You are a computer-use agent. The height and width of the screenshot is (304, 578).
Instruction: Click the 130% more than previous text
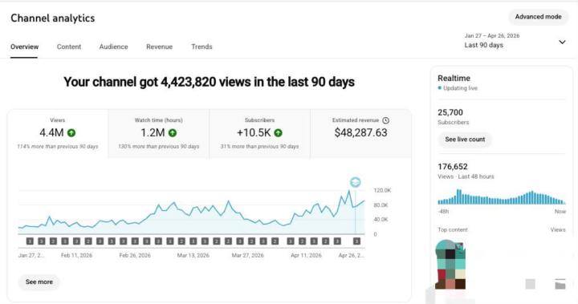click(158, 146)
